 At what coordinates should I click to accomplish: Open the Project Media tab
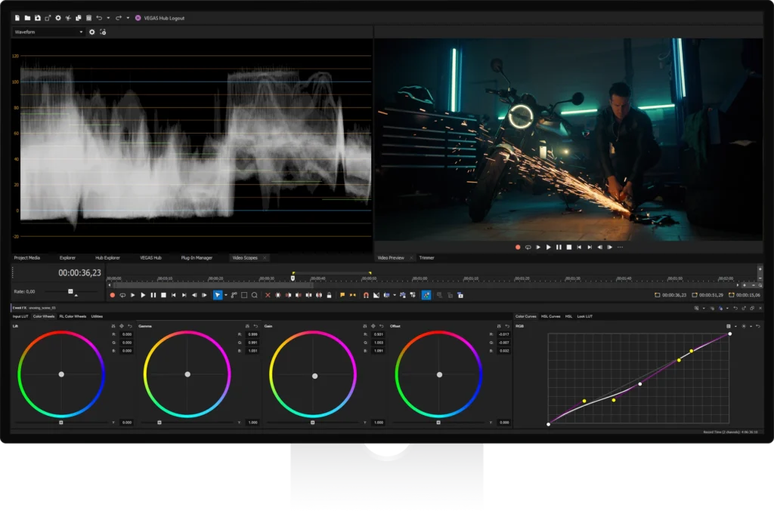pyautogui.click(x=27, y=257)
